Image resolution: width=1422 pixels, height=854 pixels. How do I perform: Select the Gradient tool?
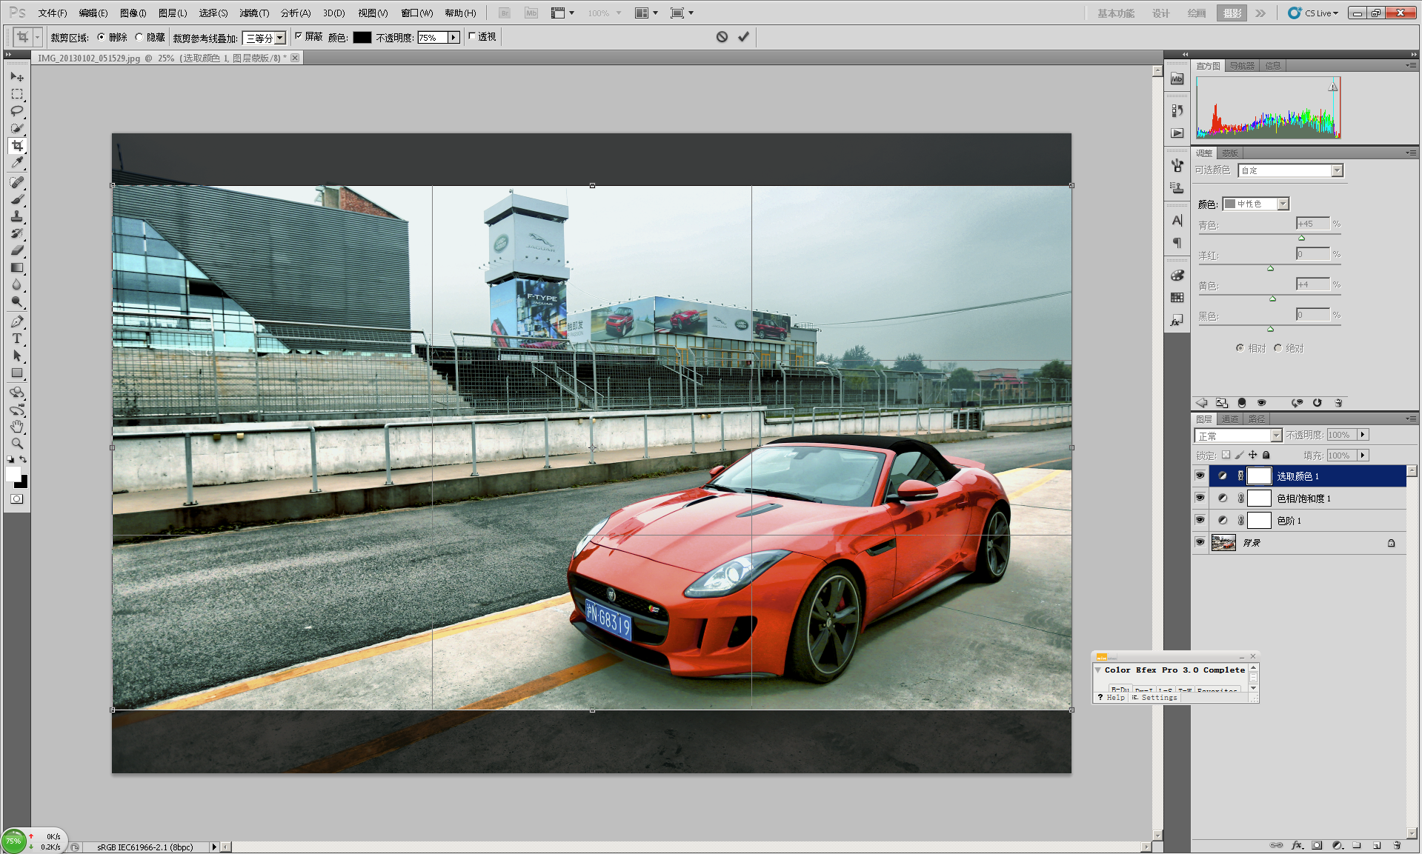pyautogui.click(x=17, y=267)
